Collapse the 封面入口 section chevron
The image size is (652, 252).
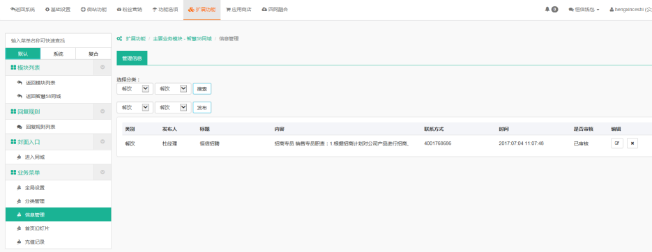pos(103,142)
